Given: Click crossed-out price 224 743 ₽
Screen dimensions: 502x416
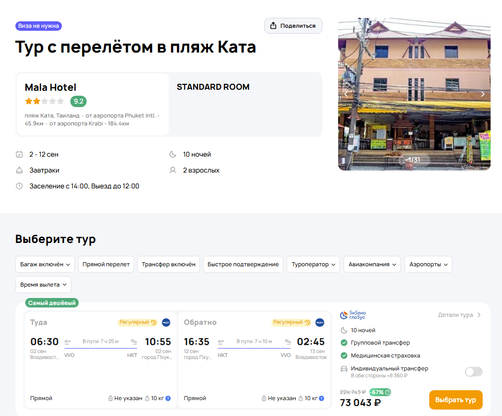Looking at the screenshot, I should 353,392.
